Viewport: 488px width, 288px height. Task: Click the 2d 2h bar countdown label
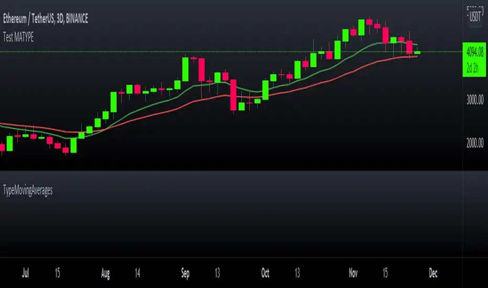pyautogui.click(x=473, y=68)
